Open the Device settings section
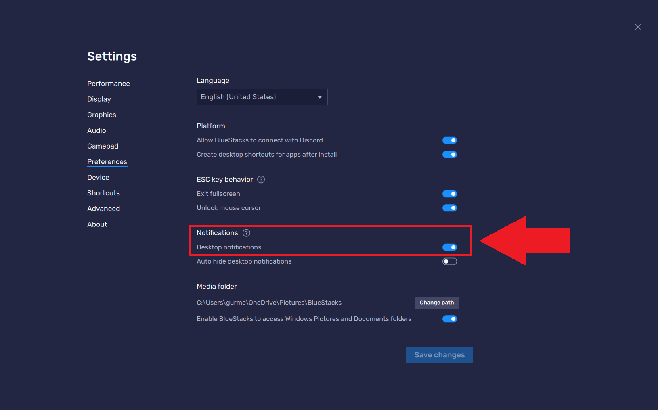The width and height of the screenshot is (658, 410). (x=98, y=178)
